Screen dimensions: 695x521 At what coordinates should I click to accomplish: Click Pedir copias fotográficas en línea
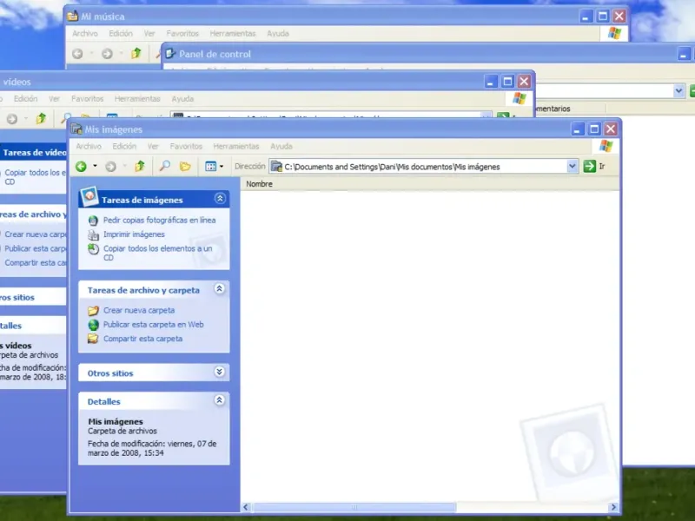pyautogui.click(x=160, y=221)
